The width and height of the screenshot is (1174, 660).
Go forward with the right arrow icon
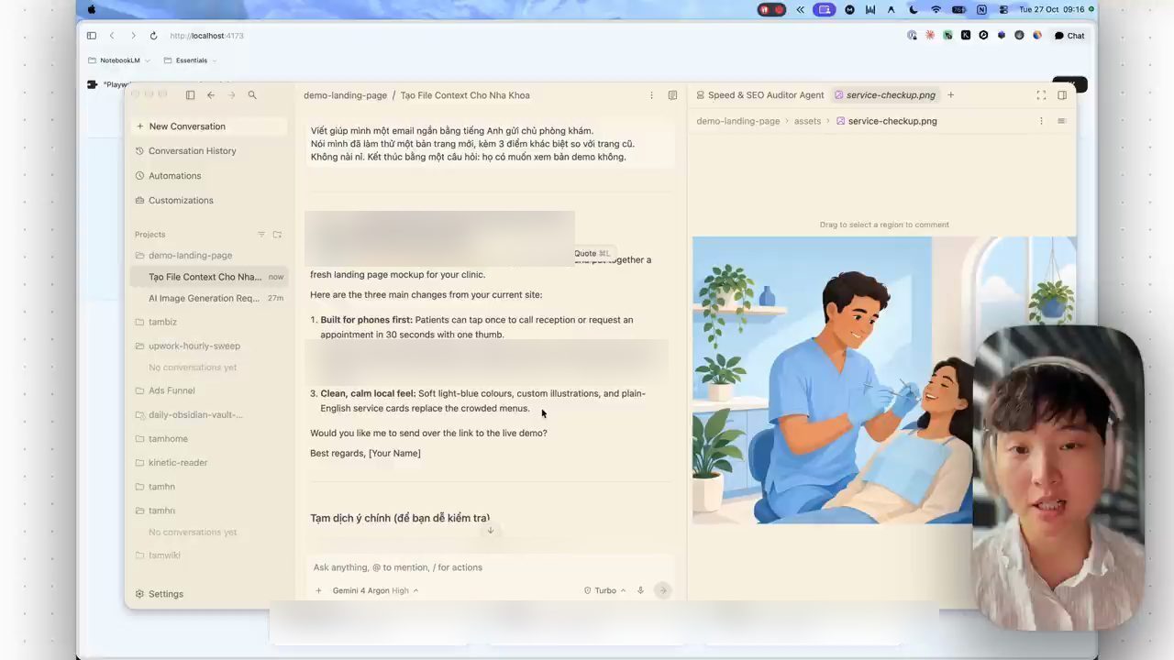tap(231, 95)
